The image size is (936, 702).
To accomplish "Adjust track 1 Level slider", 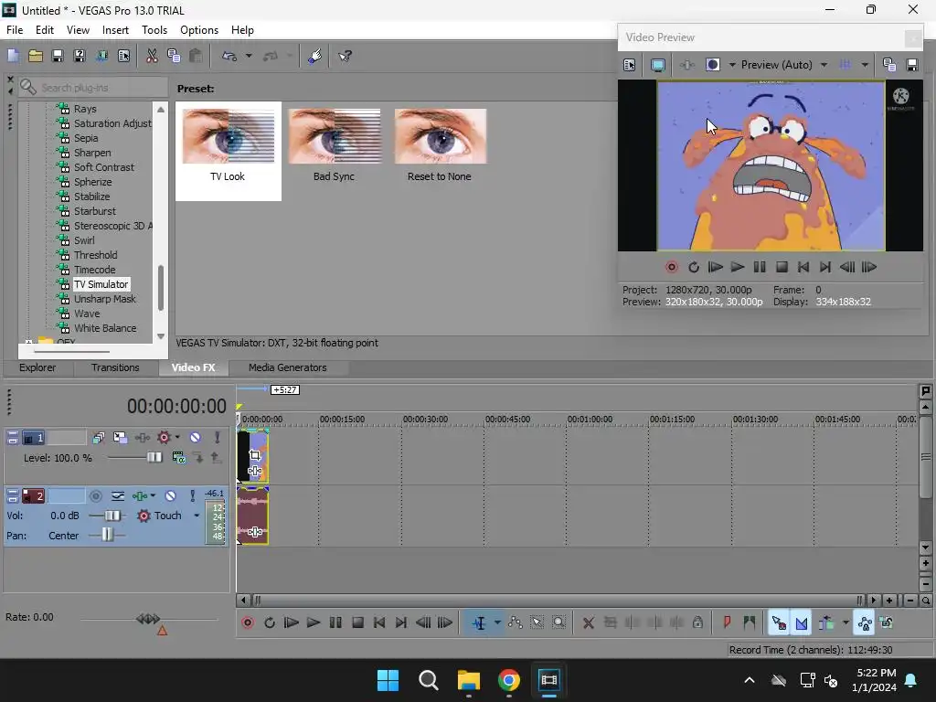I will click(154, 457).
